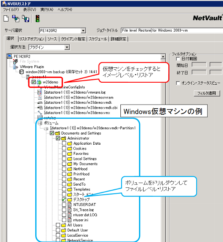Click the first 開始日 date field
This screenshot has height=242, width=223.
[x=199, y=65]
